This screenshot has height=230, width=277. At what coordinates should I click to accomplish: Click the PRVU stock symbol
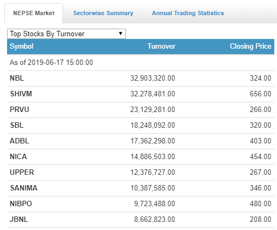pos(20,109)
